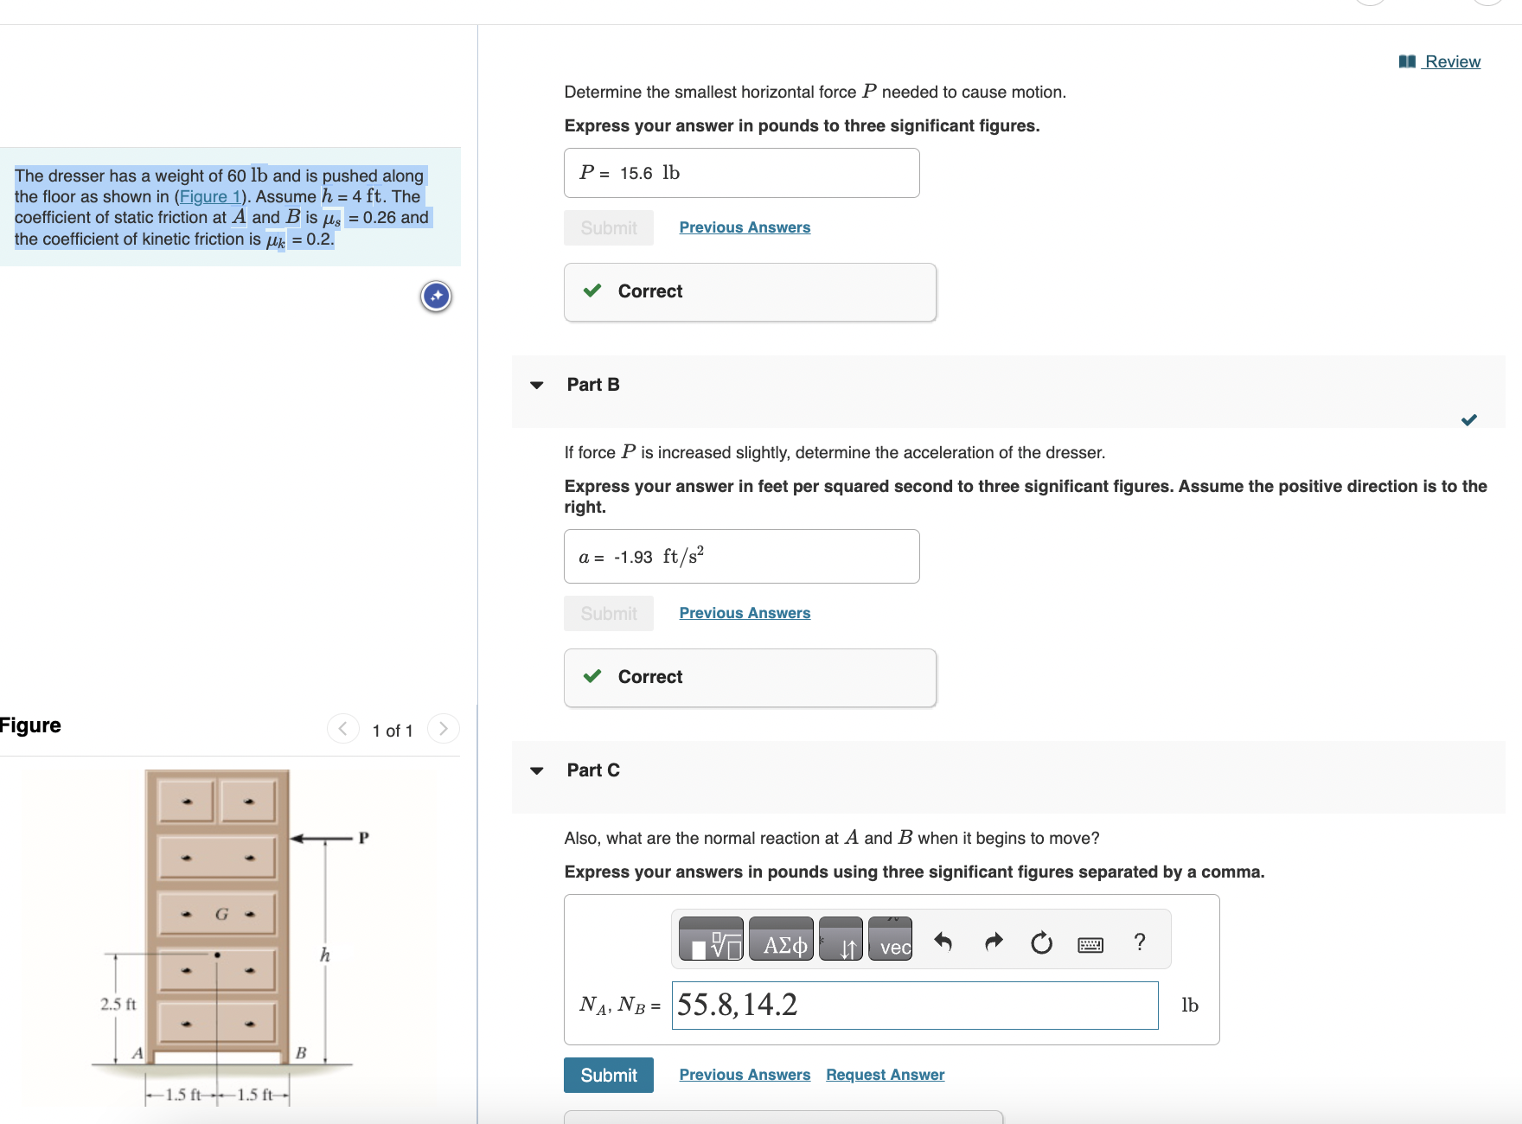Click the question mark help icon
The height and width of the screenshot is (1124, 1522).
coord(1140,942)
